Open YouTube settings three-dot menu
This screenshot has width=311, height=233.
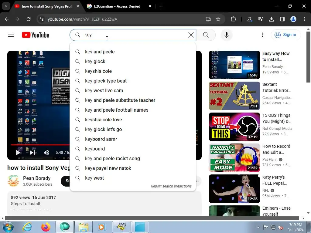tap(262, 35)
